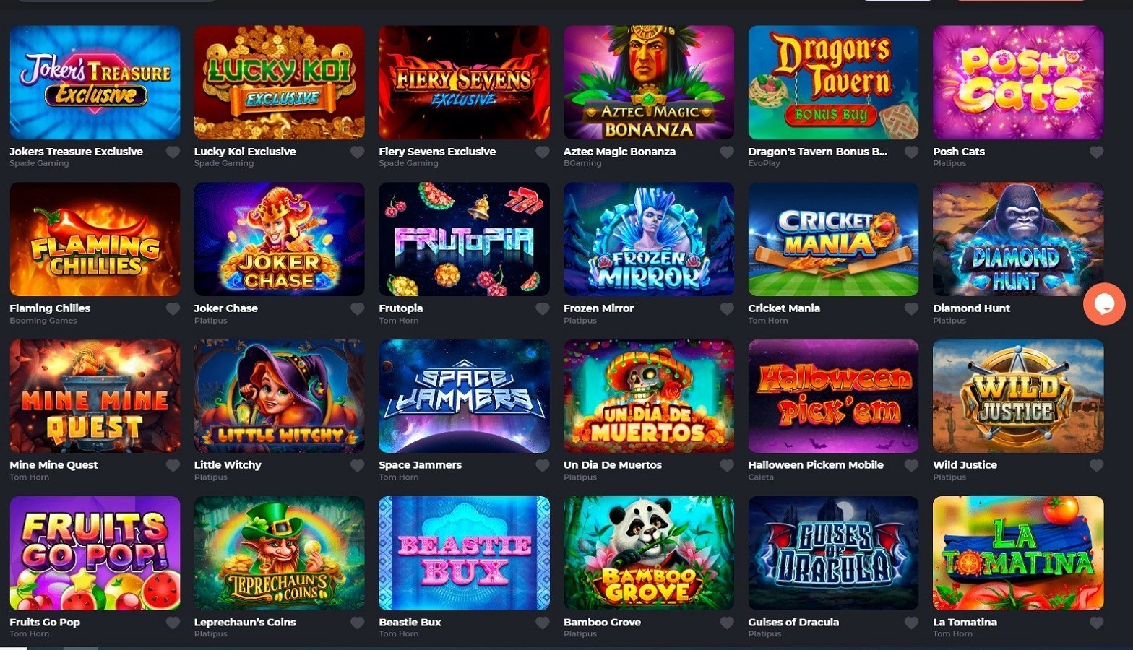Favorite Jokers Treasure Exclusive with heart icon
The width and height of the screenshot is (1133, 650).
(173, 152)
